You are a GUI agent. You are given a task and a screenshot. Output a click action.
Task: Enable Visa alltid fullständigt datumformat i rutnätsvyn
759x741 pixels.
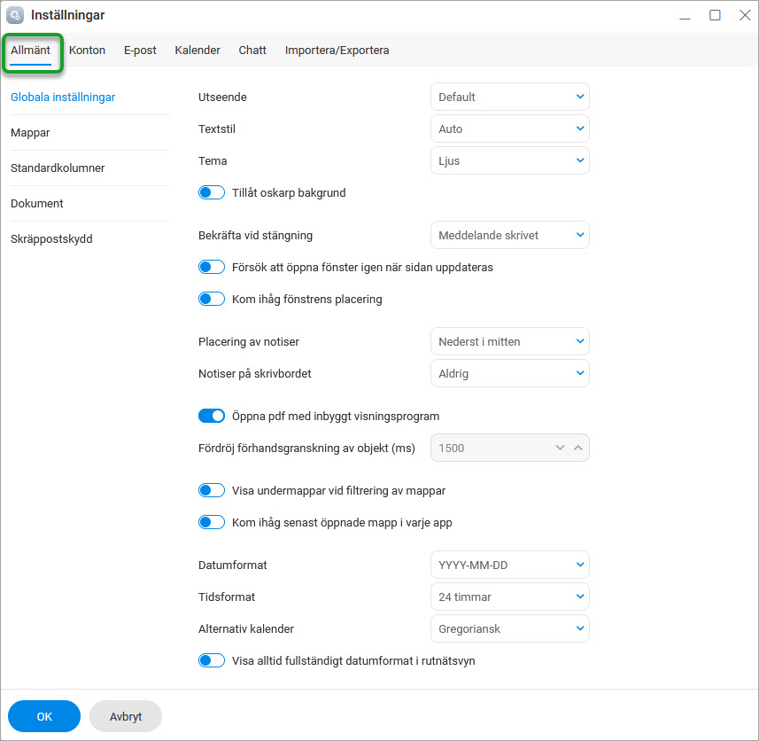[212, 660]
